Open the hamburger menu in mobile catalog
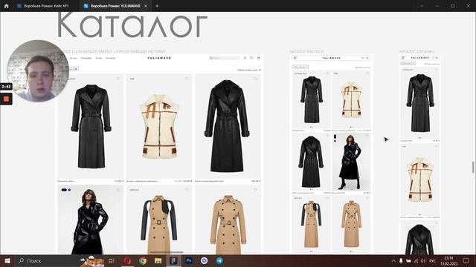476x267 pixels. (x=403, y=58)
